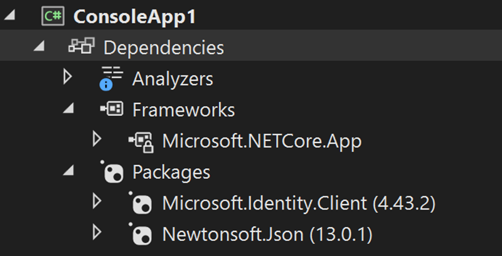Click the Analyzers icon with info badge
502x256 pixels.
pyautogui.click(x=111, y=78)
